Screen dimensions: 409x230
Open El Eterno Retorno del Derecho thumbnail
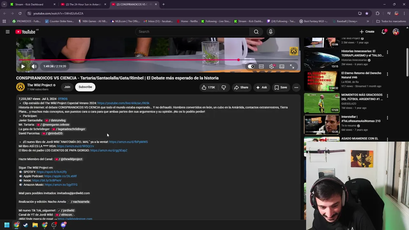[322, 81]
